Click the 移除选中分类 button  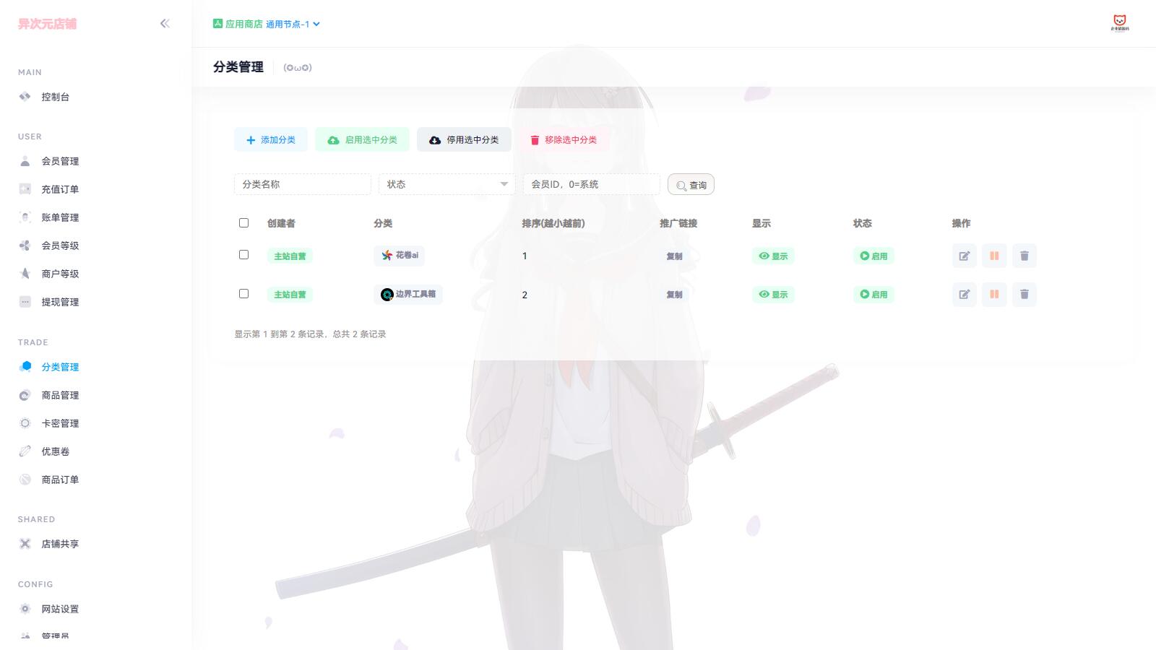[x=564, y=139]
